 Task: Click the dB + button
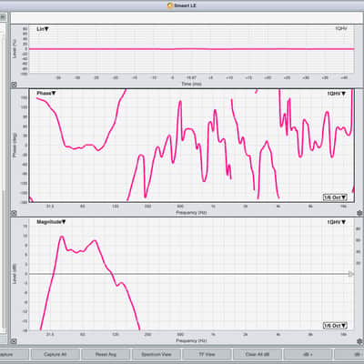[308, 354]
